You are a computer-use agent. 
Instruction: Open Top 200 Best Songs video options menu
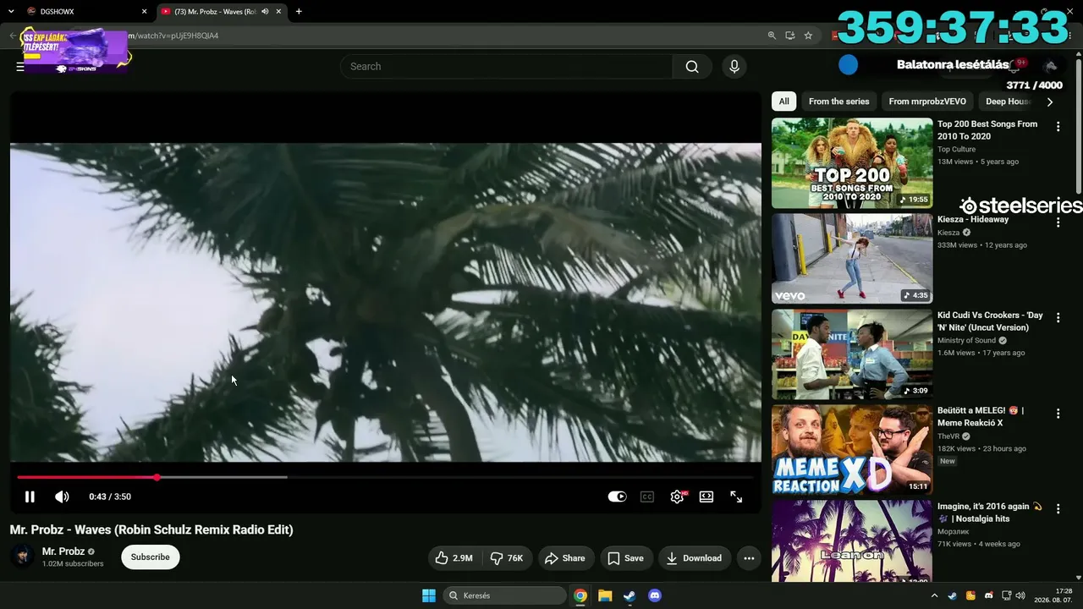pos(1058,127)
